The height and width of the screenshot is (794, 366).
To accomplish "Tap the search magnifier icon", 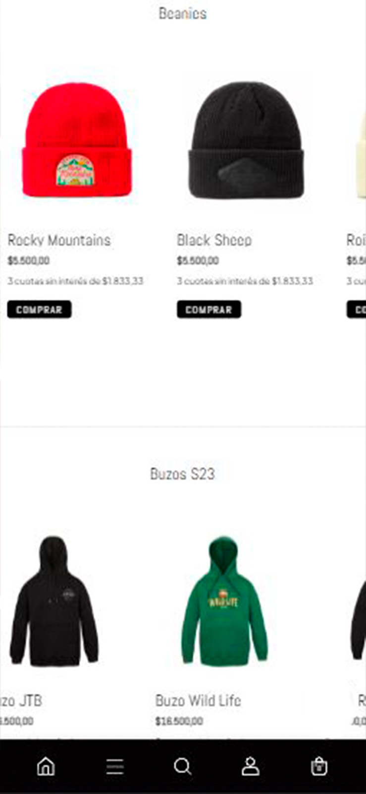I will pyautogui.click(x=183, y=767).
